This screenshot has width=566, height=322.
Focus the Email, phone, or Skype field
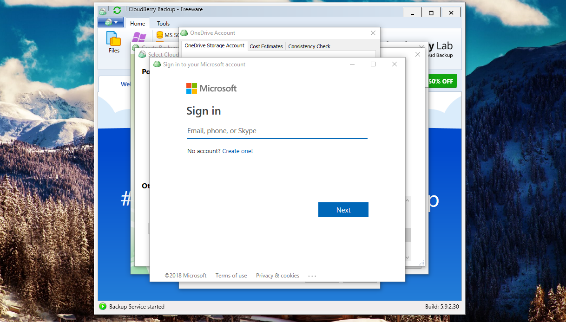click(277, 131)
